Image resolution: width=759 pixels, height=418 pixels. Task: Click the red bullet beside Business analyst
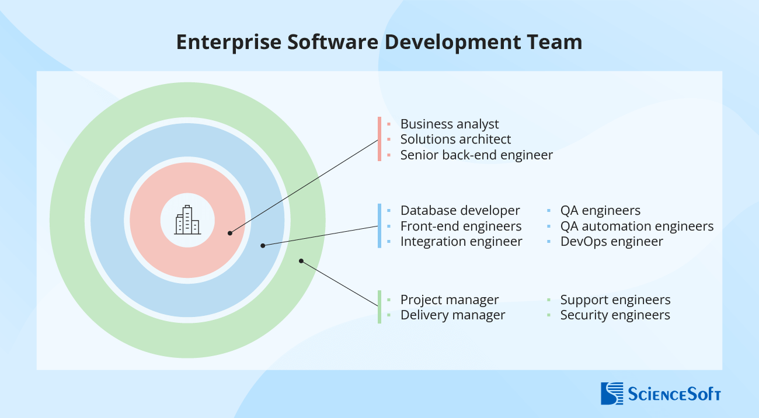(x=390, y=124)
